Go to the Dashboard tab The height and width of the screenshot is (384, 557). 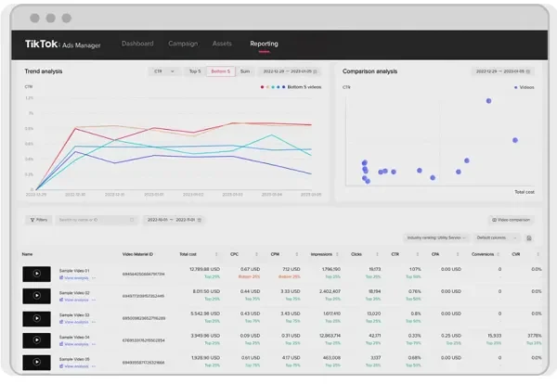[x=137, y=44]
